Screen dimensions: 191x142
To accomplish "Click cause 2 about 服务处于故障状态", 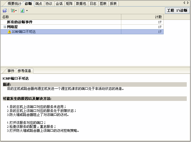I will pyautogui.click(x=41, y=111).
